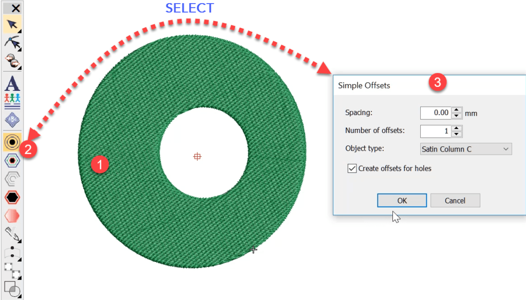Close the toolbar with the X
The width and height of the screenshot is (526, 300).
tap(16, 8)
